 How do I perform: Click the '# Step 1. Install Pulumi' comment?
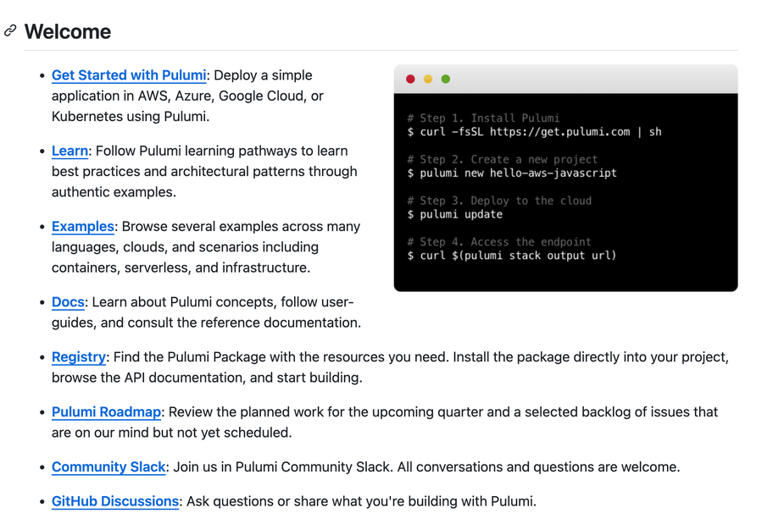point(483,118)
